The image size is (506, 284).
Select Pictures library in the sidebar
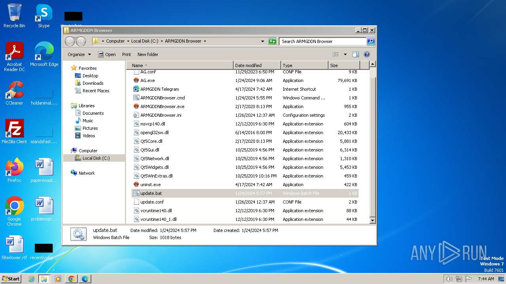[90, 128]
